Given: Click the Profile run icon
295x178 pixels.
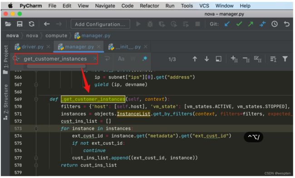Looking at the screenshot, I should click(x=174, y=24).
